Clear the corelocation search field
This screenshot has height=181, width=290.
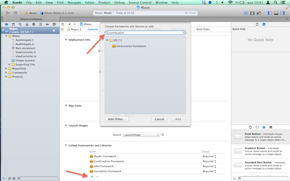pos(184,33)
